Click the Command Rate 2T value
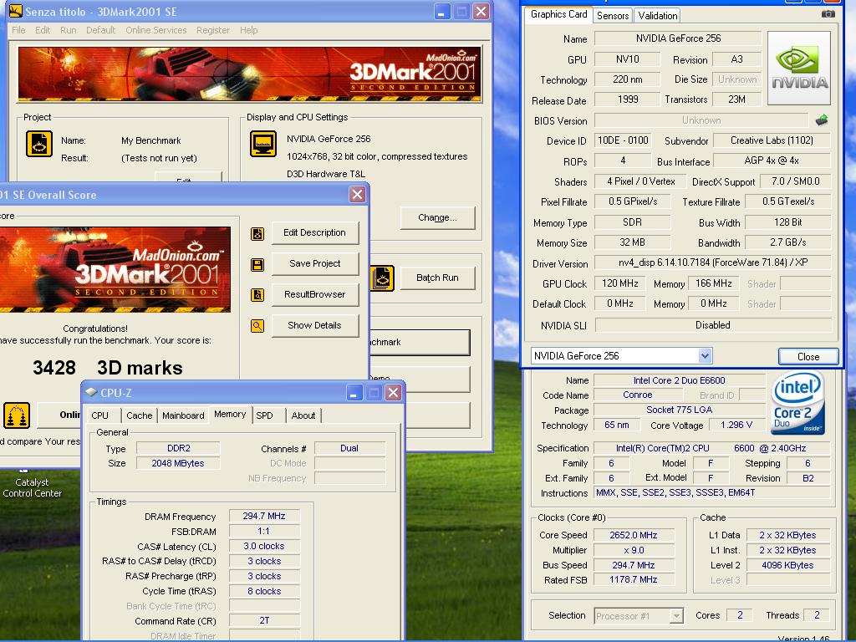 264,621
